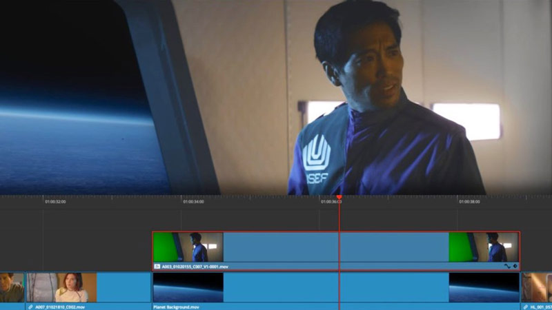Image resolution: width=552 pixels, height=310 pixels.
Task: Click the man in the viewer preview
Action: point(373,103)
